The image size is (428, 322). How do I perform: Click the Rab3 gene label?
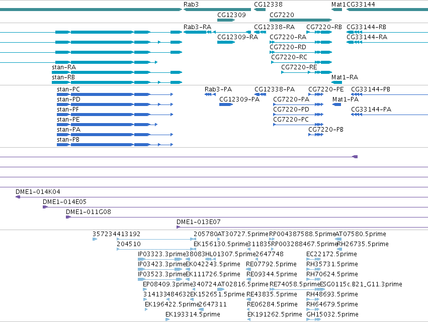click(x=191, y=5)
